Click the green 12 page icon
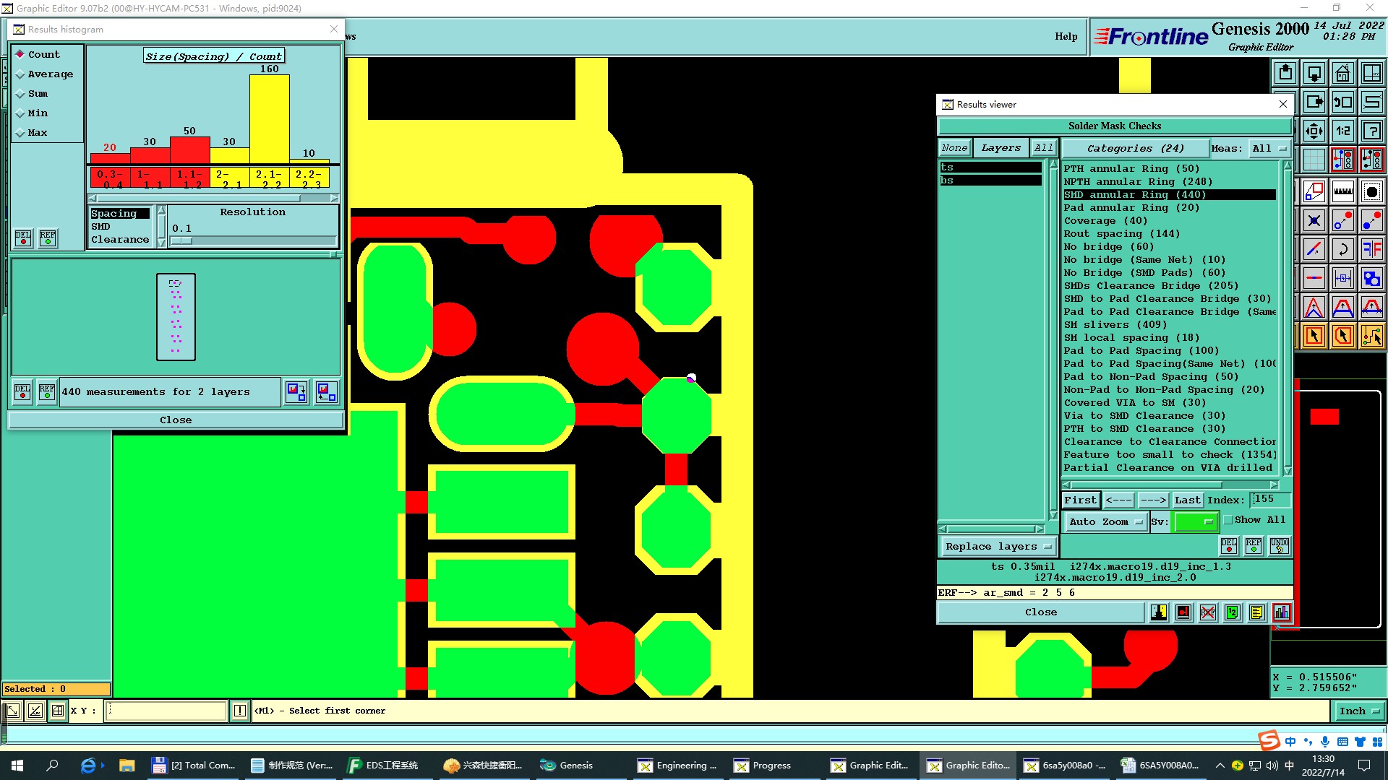 [1233, 612]
